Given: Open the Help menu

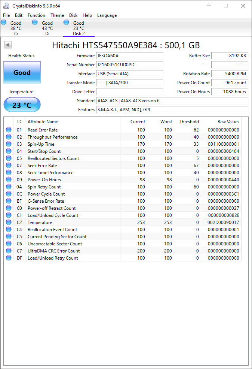Looking at the screenshot, I should pyautogui.click(x=87, y=15).
